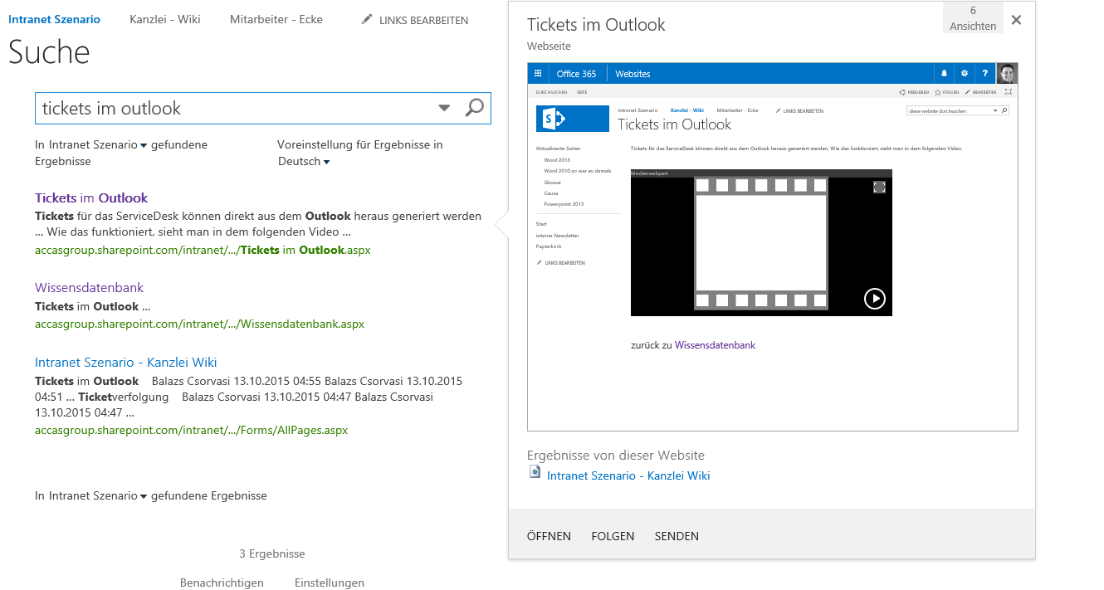Open Intranet Szenario - Kanzlei Wiki result
The width and height of the screenshot is (1104, 590).
126,362
